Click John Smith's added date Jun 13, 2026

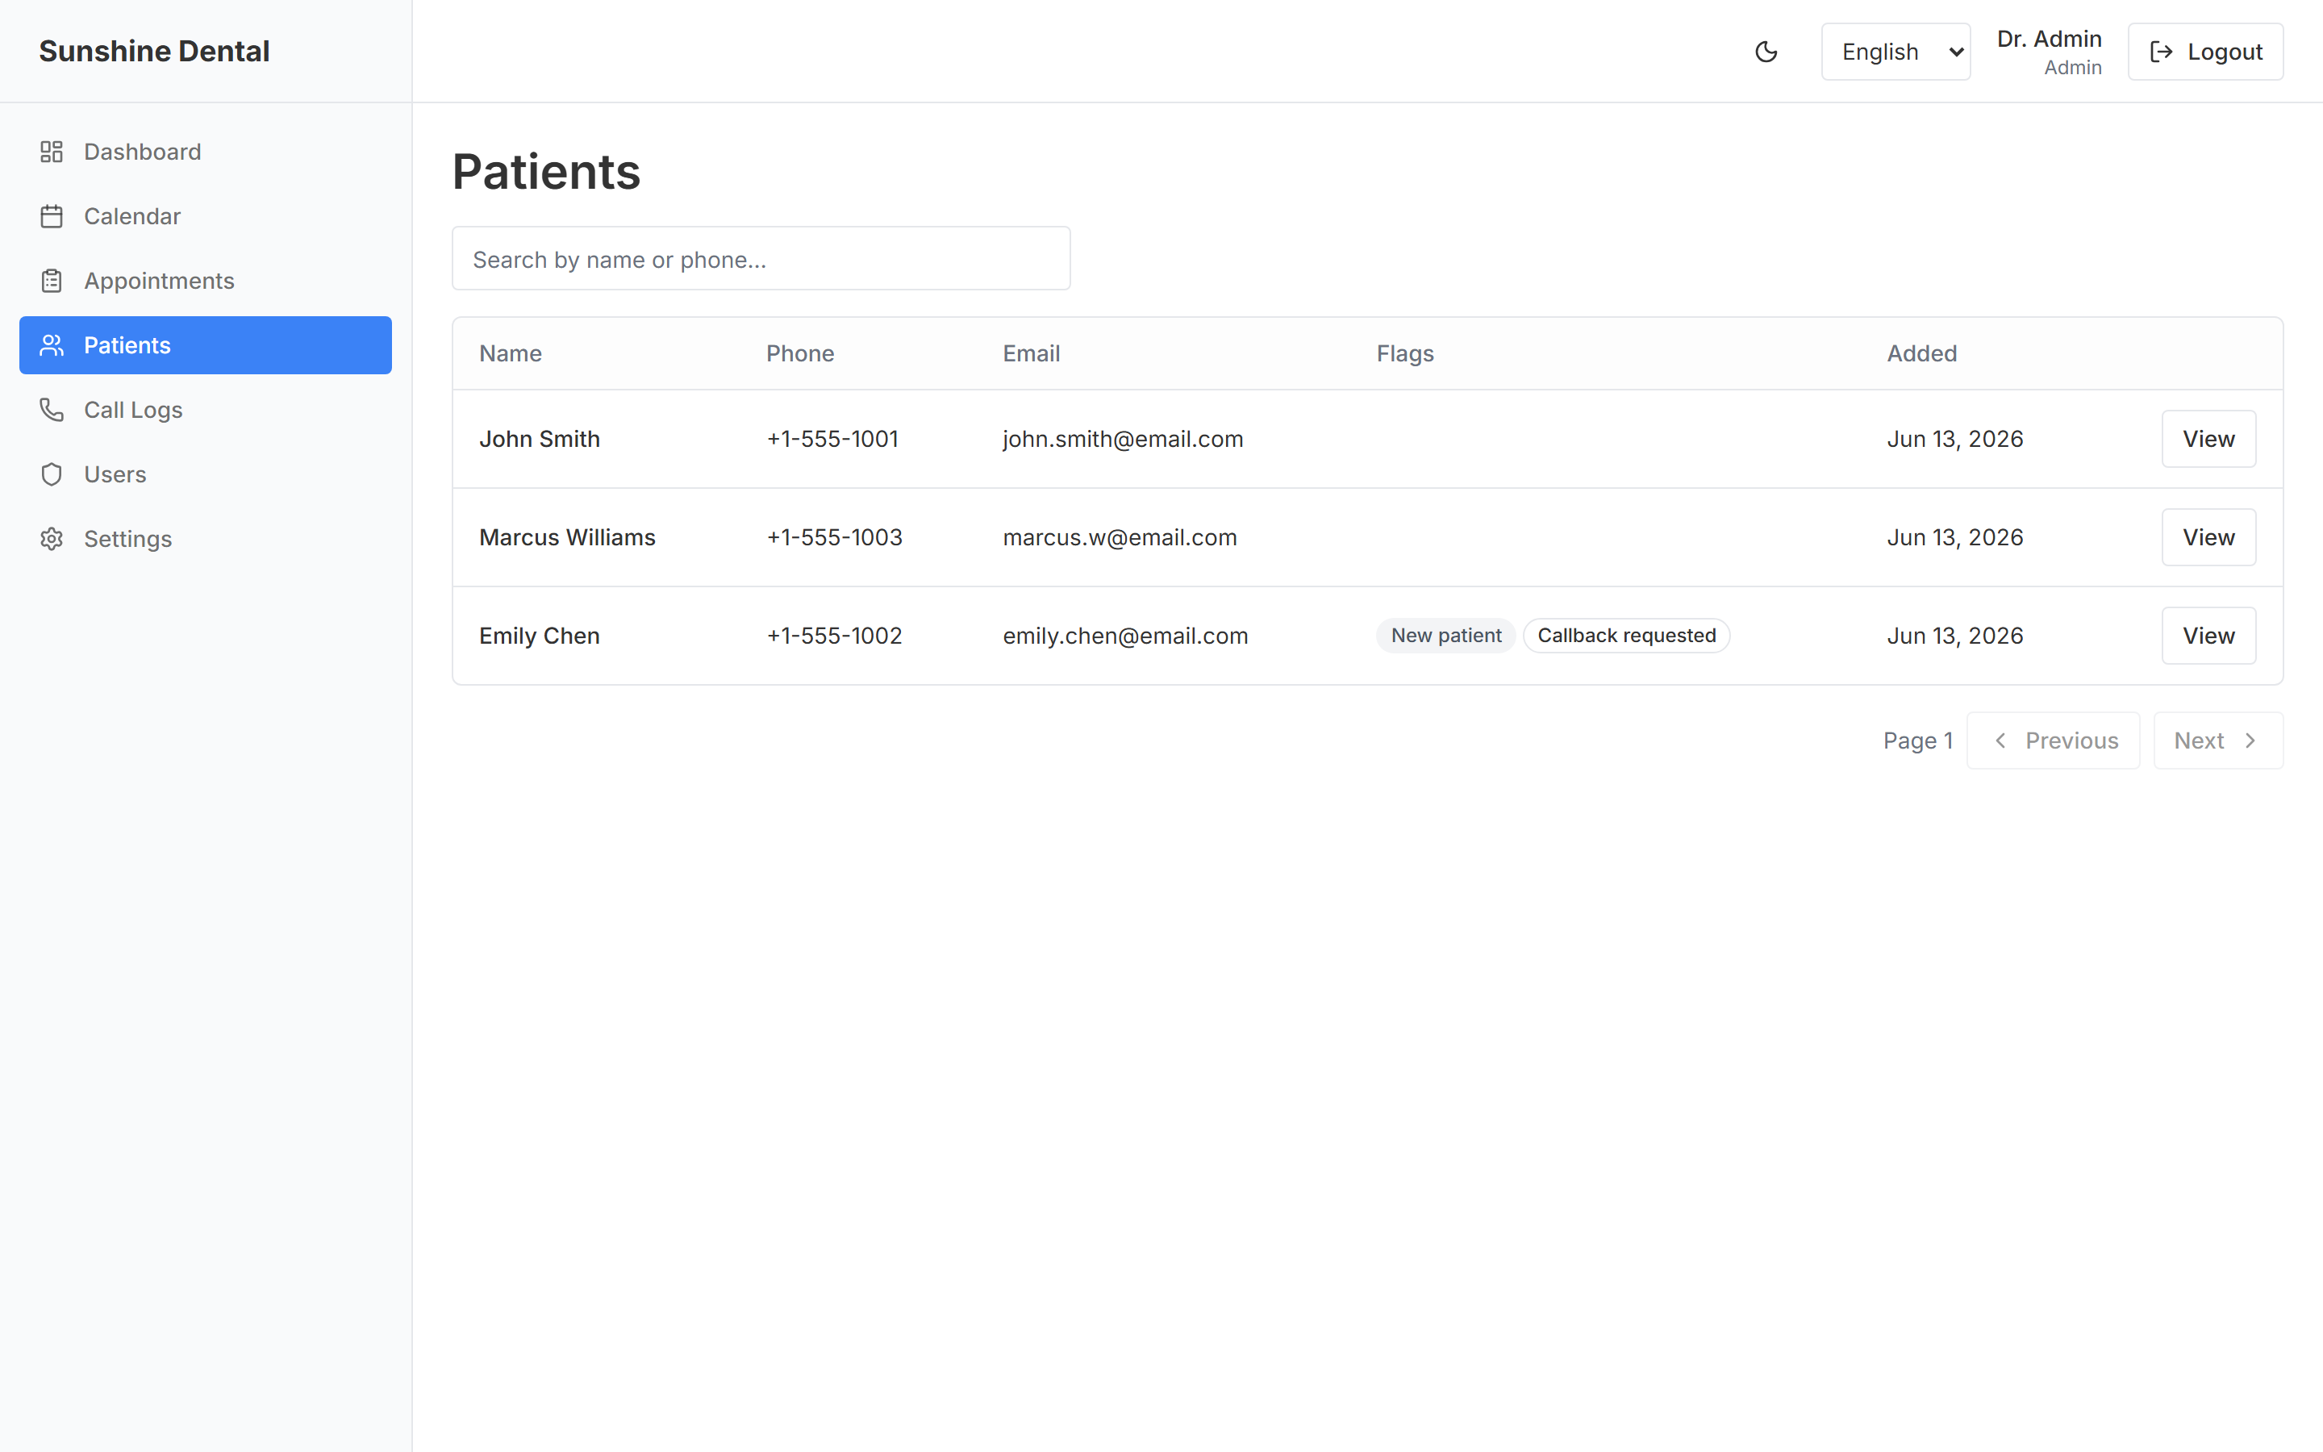1955,439
